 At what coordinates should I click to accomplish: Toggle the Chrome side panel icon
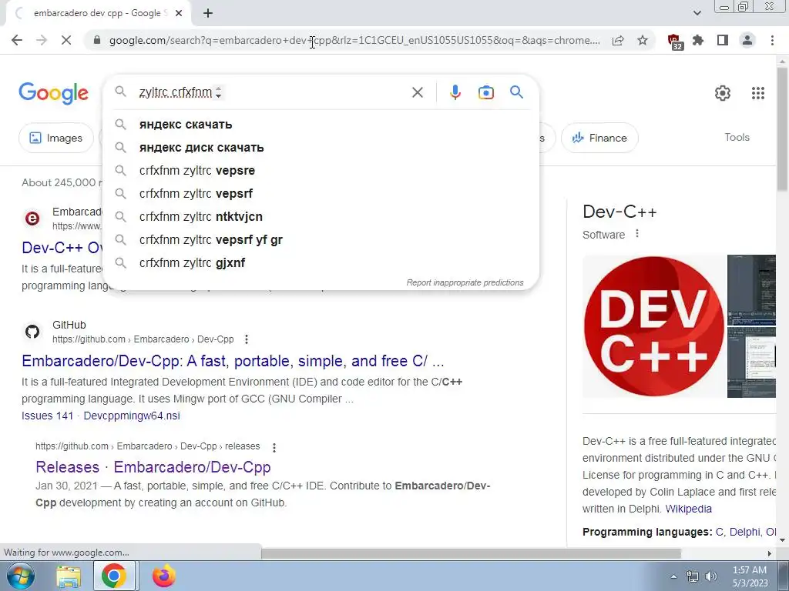click(x=723, y=40)
